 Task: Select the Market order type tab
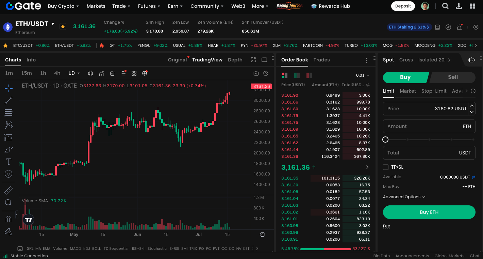[x=408, y=91]
